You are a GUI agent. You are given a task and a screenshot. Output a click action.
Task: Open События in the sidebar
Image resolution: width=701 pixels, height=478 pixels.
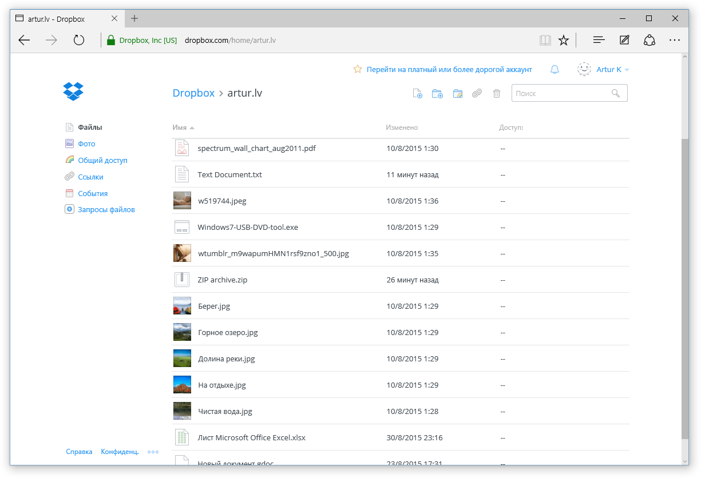pos(93,194)
